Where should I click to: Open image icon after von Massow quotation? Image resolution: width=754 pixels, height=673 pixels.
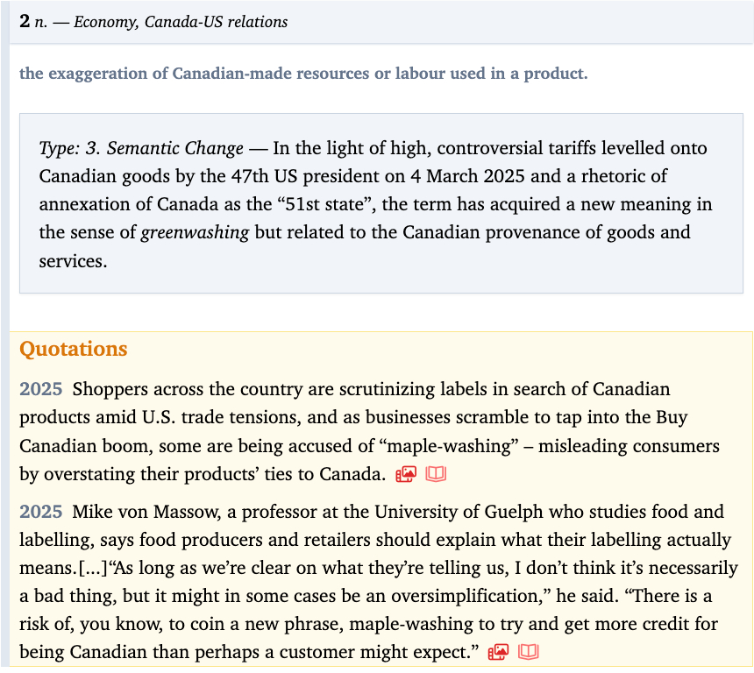(x=499, y=652)
